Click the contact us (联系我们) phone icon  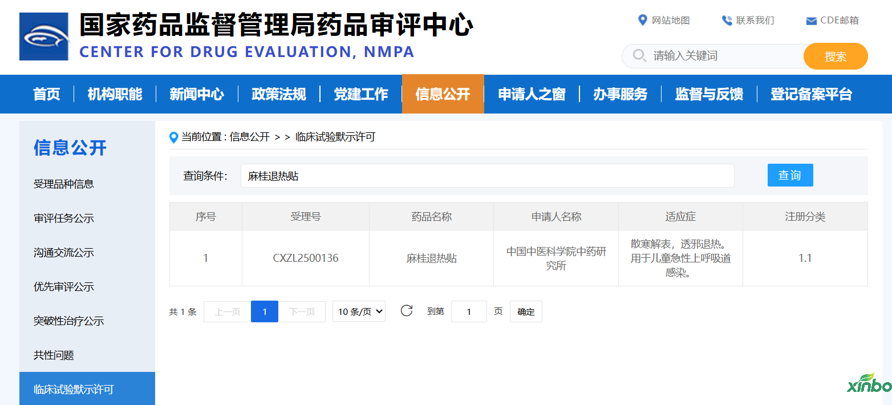pyautogui.click(x=727, y=21)
